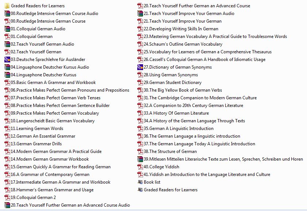Select 20.Teach Yourself Further German Advanced Course Audio
This screenshot has width=307, height=211.
[70, 205]
